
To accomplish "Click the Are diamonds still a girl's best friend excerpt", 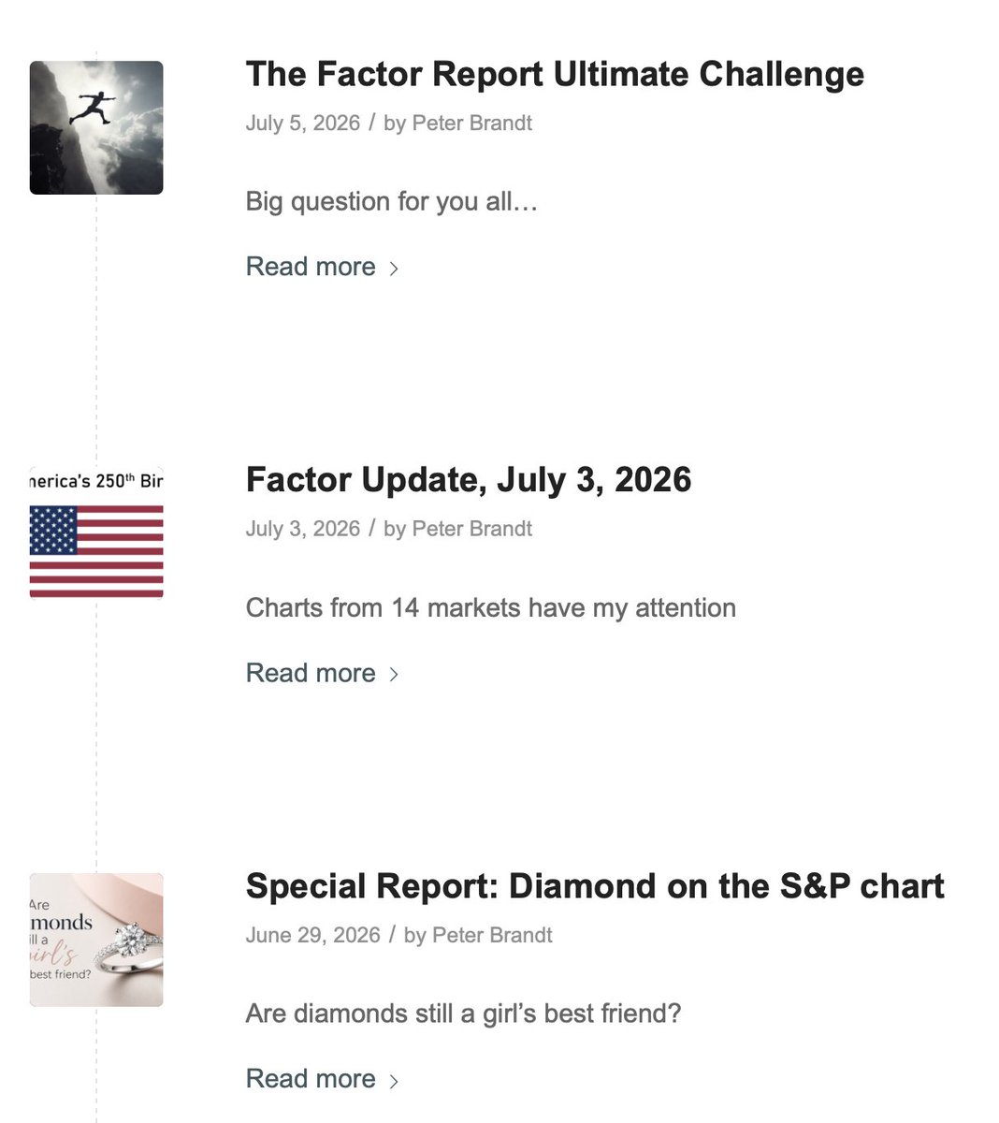I will (x=464, y=1014).
